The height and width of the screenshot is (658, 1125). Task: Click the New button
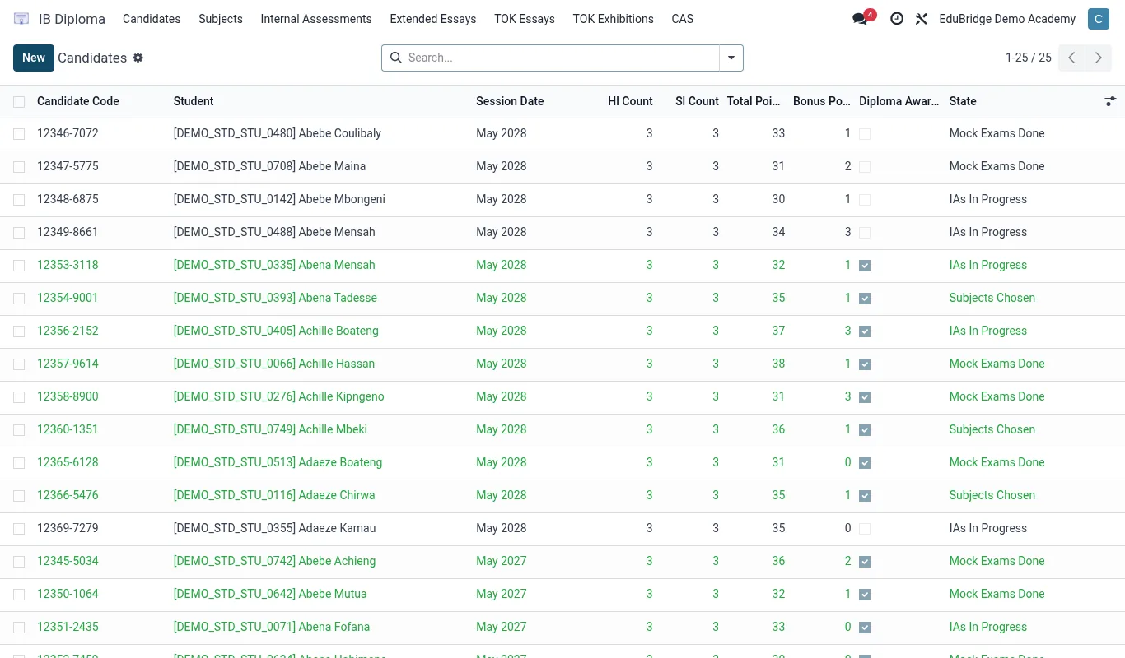pos(34,58)
